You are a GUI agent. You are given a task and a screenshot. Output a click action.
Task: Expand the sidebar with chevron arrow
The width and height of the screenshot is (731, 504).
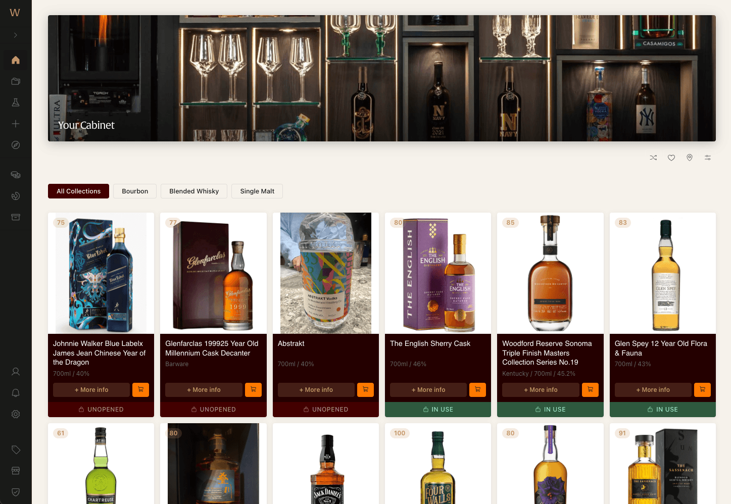pyautogui.click(x=16, y=35)
